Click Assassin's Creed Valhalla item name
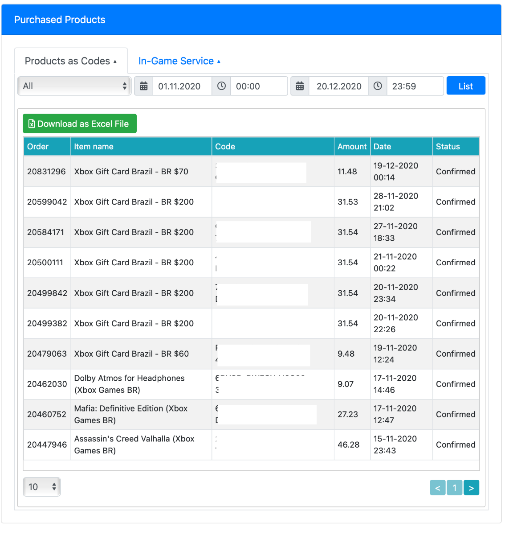Image resolution: width=513 pixels, height=535 pixels. [134, 444]
